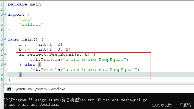Screen dimensions: 194x109
Task: Click 'main()' in the function declaration
Action: (29, 39)
